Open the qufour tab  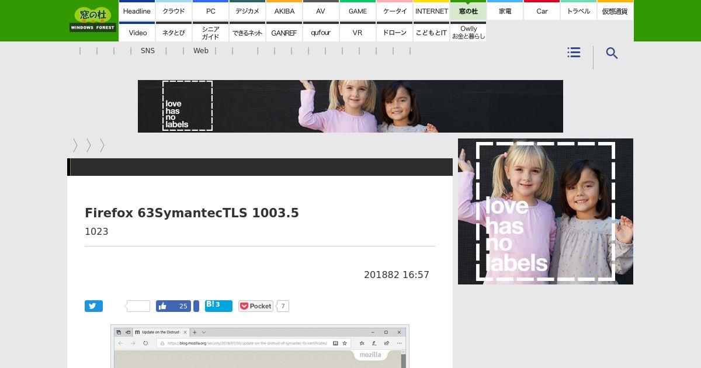click(321, 32)
